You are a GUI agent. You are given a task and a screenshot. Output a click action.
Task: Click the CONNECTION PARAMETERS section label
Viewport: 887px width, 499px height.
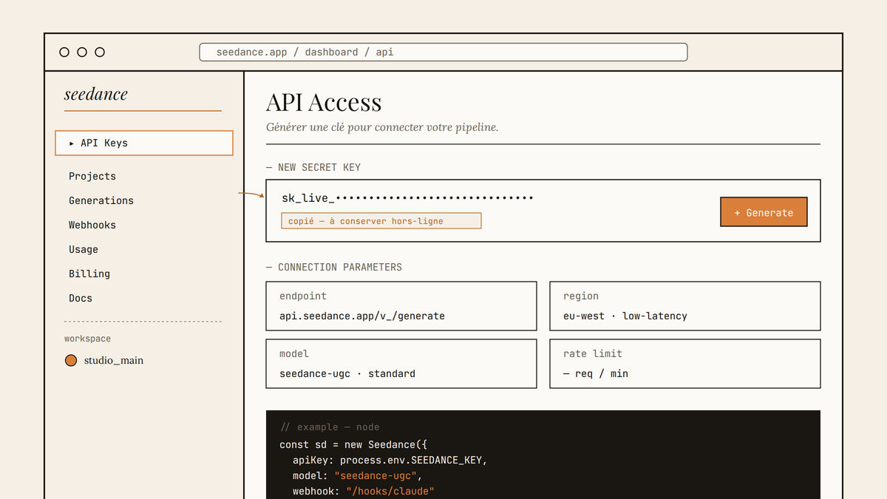pyautogui.click(x=334, y=267)
